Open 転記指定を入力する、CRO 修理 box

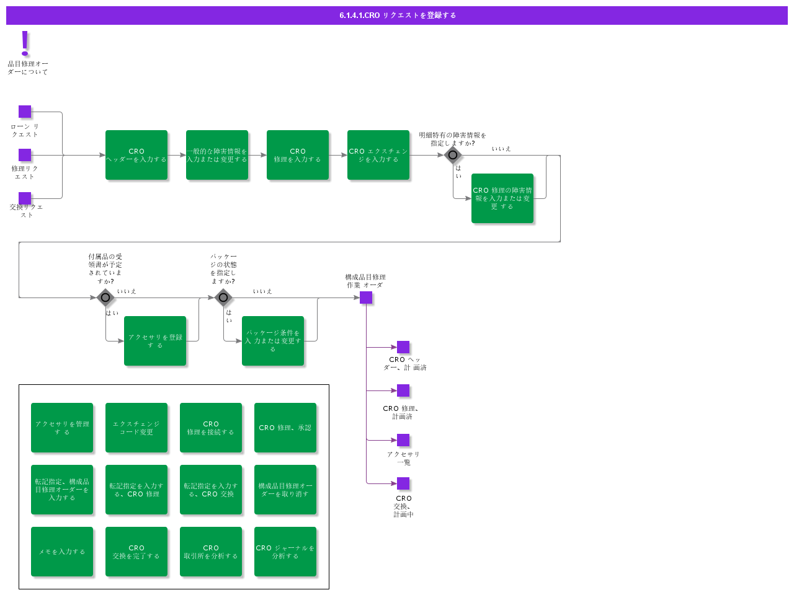click(136, 490)
